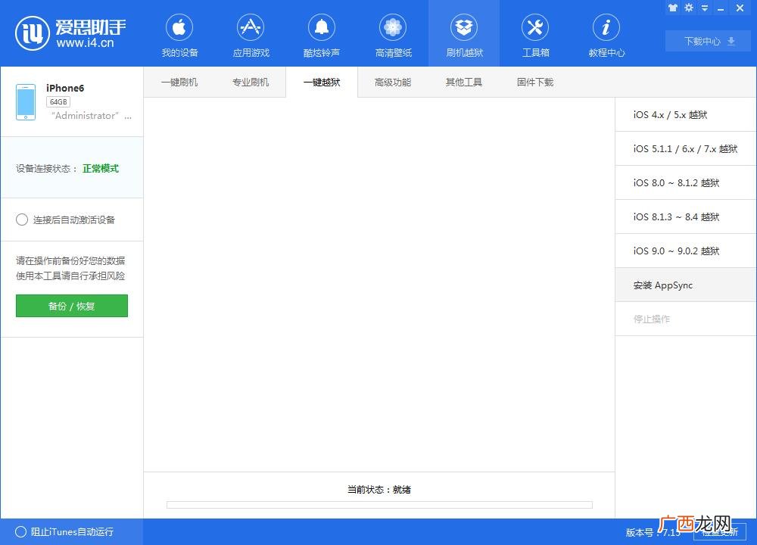
Task: Open 下载中心 download button
Action: [709, 41]
